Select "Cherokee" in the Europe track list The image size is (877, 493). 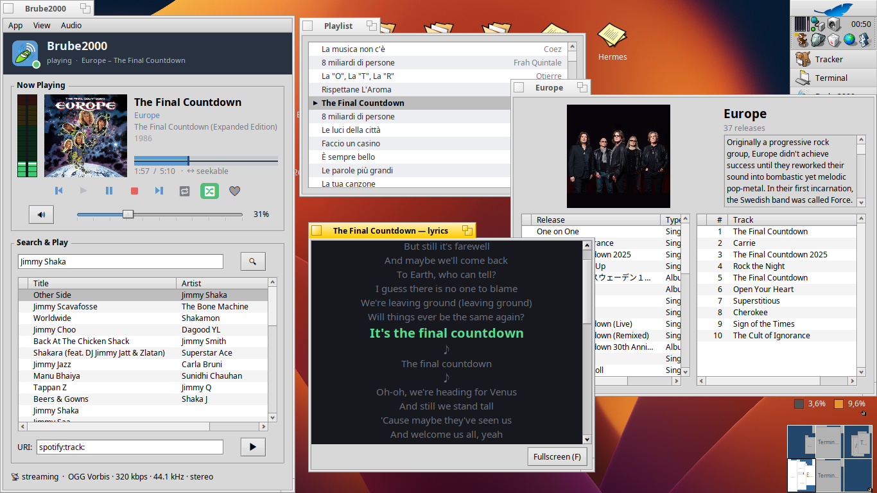click(x=777, y=313)
